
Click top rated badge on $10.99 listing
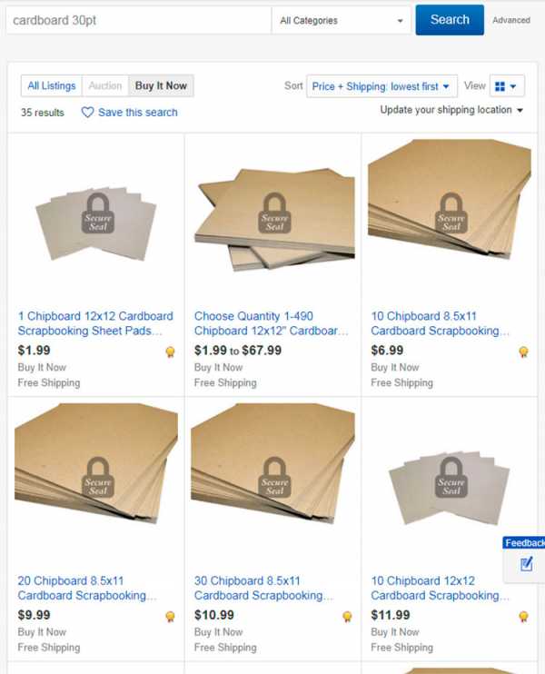click(x=347, y=617)
